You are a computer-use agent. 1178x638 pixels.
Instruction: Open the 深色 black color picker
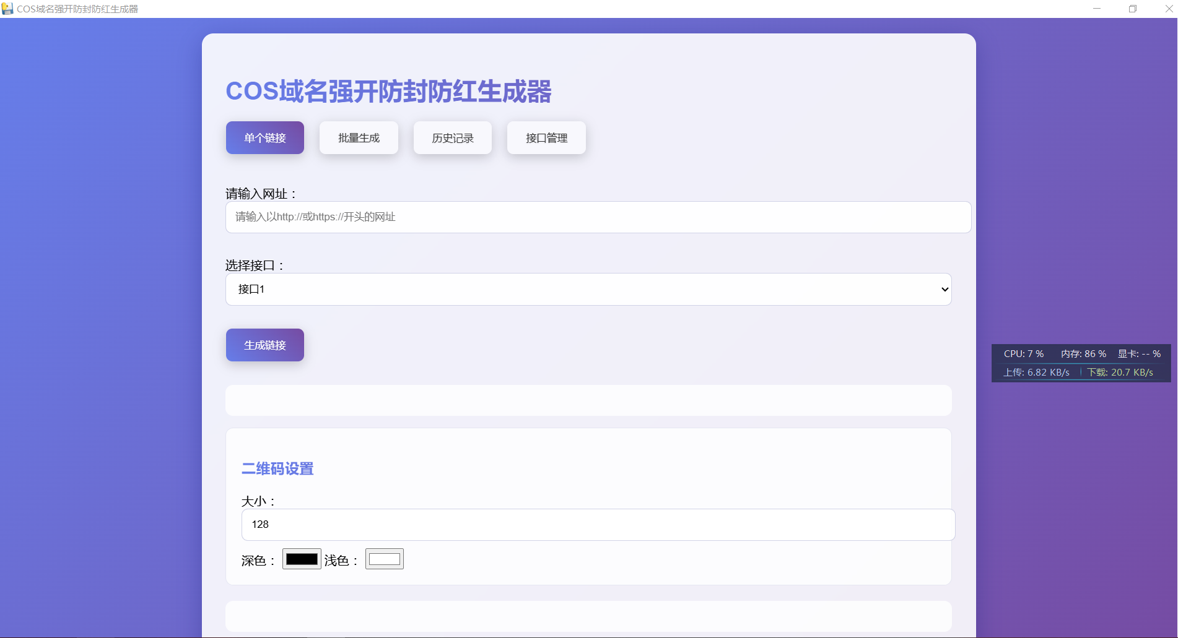[302, 559]
